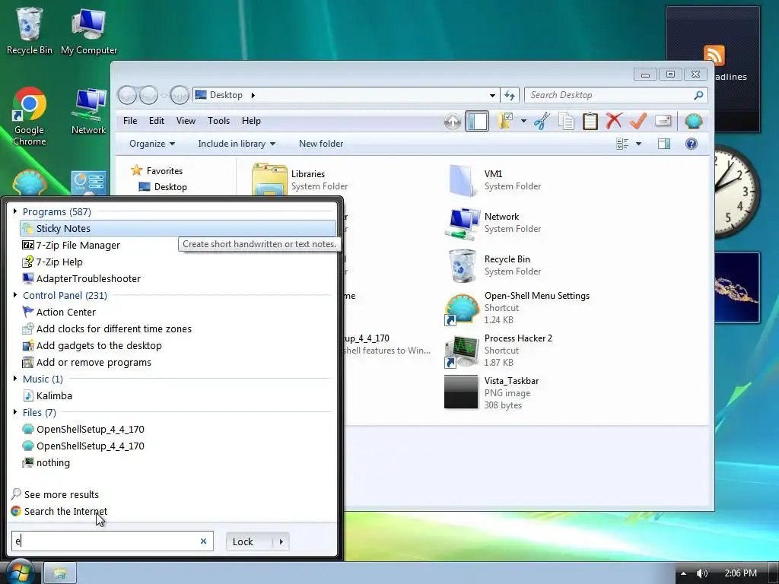Collapse the Music (1) results group
The height and width of the screenshot is (584, 779).
[x=15, y=379]
